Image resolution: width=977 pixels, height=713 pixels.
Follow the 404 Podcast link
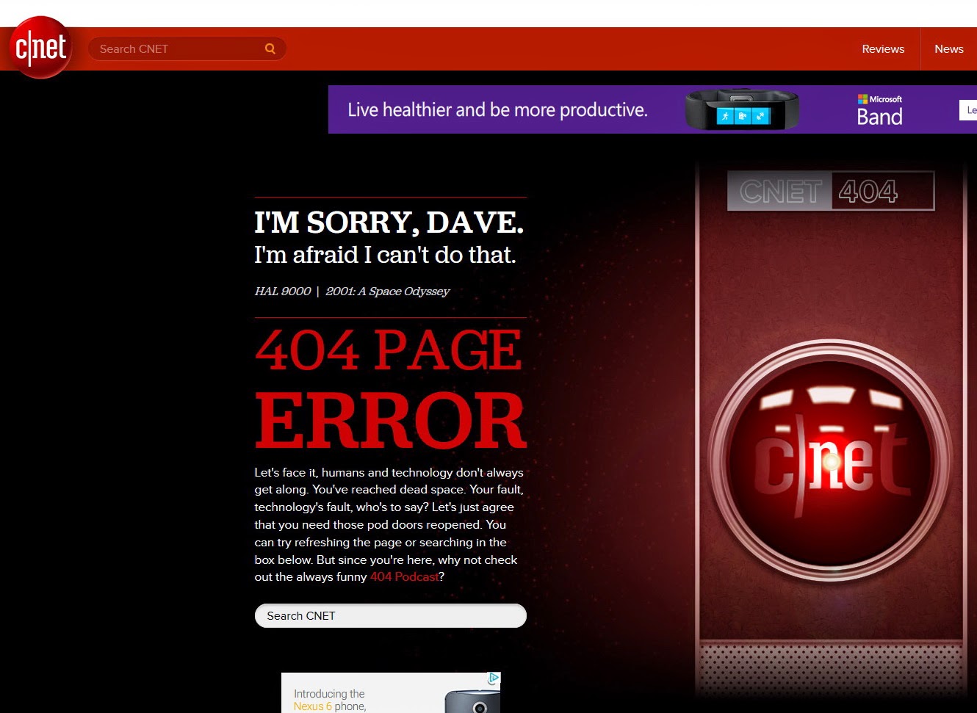click(404, 577)
